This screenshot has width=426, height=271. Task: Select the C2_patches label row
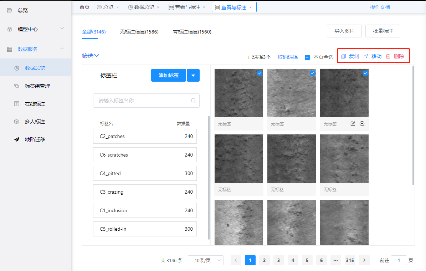[145, 136]
